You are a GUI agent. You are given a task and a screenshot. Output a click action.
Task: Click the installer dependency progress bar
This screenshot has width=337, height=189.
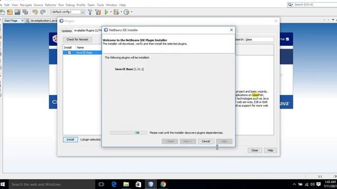[128, 133]
